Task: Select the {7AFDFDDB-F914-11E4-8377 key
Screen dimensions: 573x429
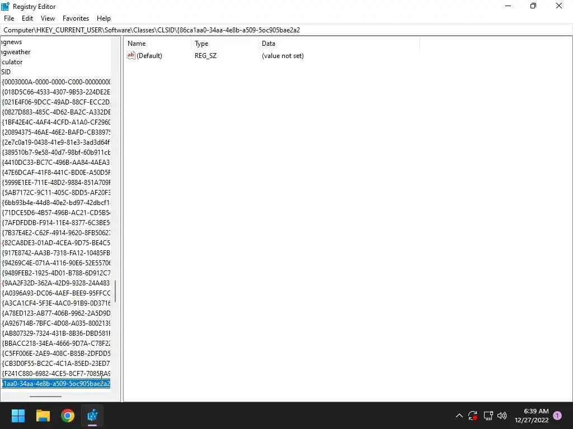Action: (x=56, y=222)
